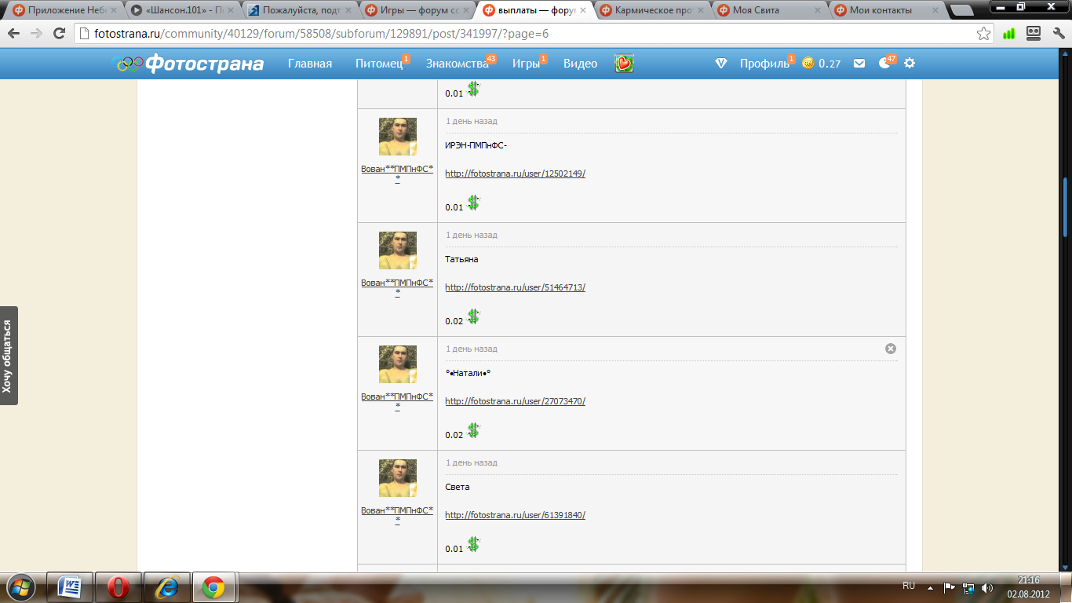Switch to Chrome in taskbar
The height and width of the screenshot is (603, 1072).
[213, 587]
